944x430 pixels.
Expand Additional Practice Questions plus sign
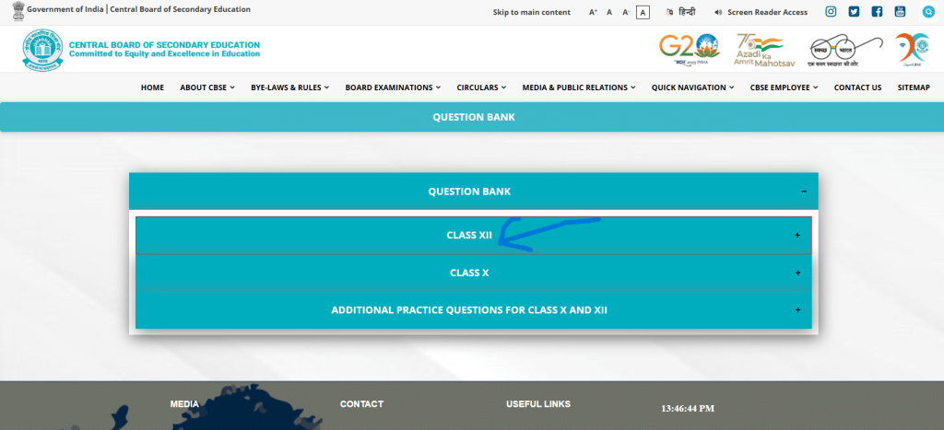coord(797,309)
